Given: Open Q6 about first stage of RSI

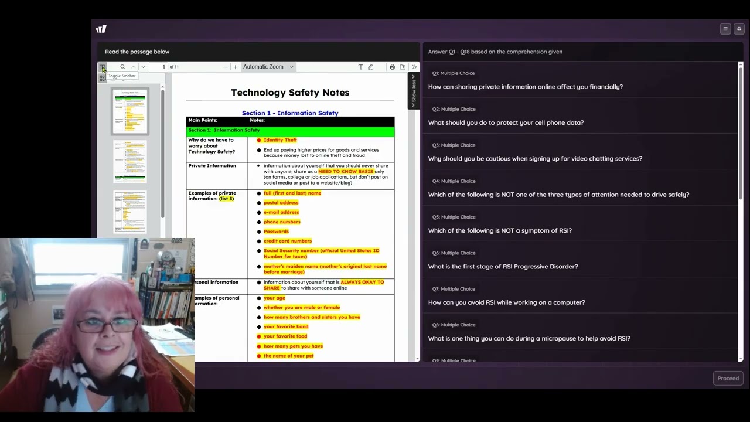Looking at the screenshot, I should 580,260.
